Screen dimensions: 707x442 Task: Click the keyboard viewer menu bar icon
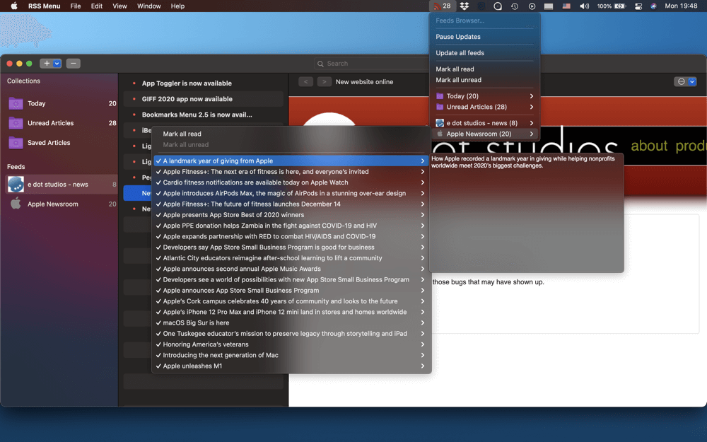pyautogui.click(x=549, y=6)
